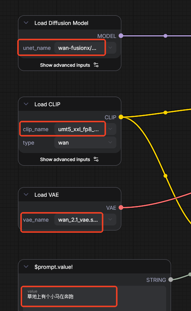
Task: Click the purple MODEL output socket
Action: coord(121,36)
